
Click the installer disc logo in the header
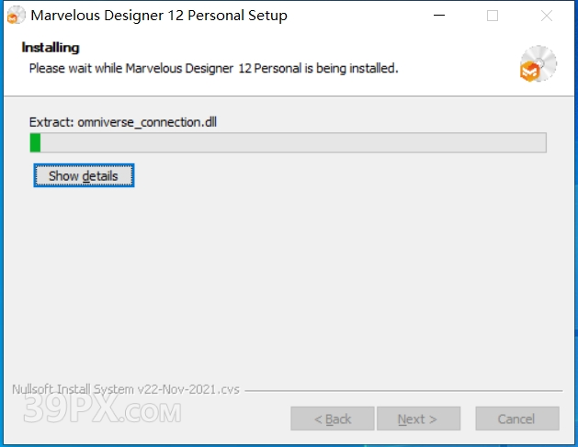(x=538, y=63)
